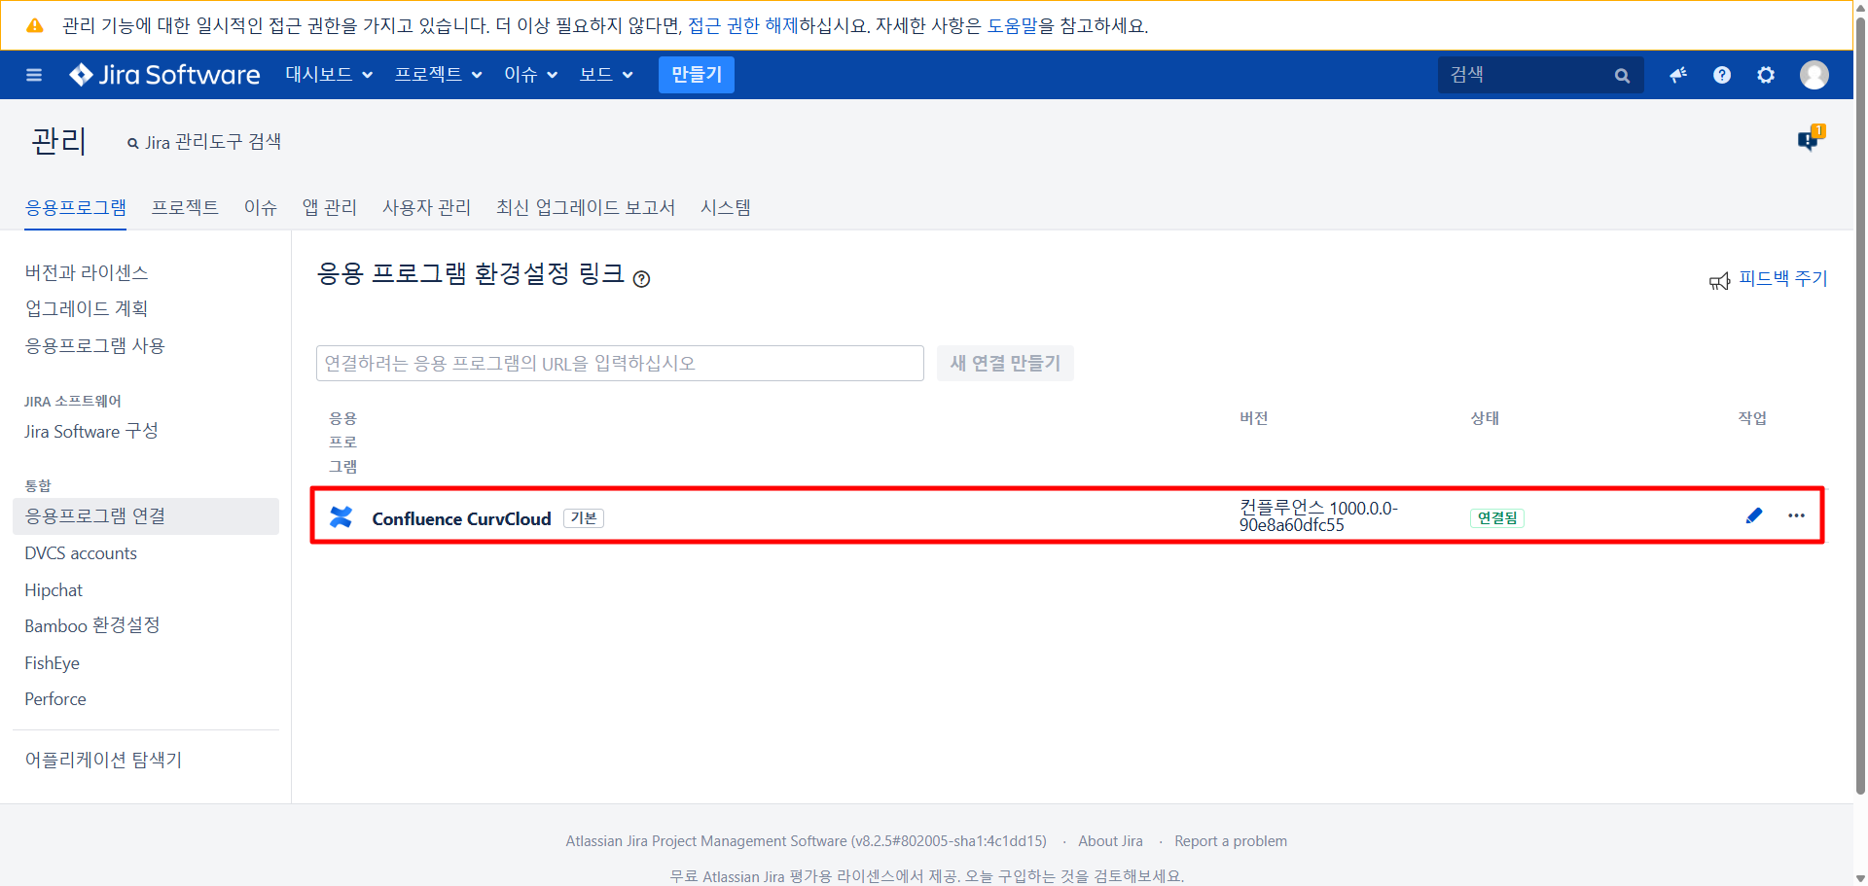Click the help icon beside page title
Viewport: 1868px width, 886px height.
pyautogui.click(x=641, y=279)
